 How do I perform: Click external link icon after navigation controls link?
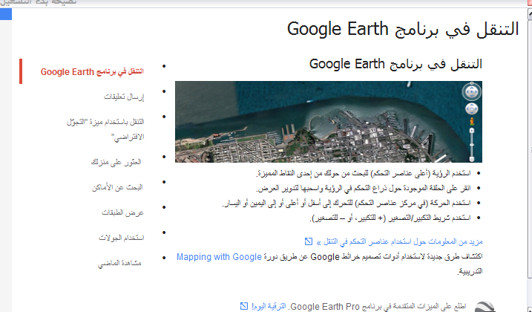click(x=309, y=241)
